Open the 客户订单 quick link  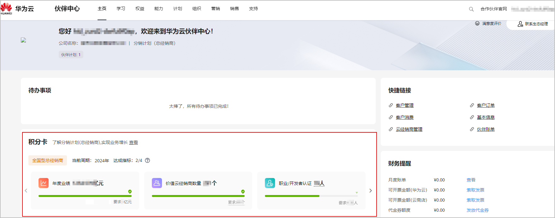(x=486, y=105)
